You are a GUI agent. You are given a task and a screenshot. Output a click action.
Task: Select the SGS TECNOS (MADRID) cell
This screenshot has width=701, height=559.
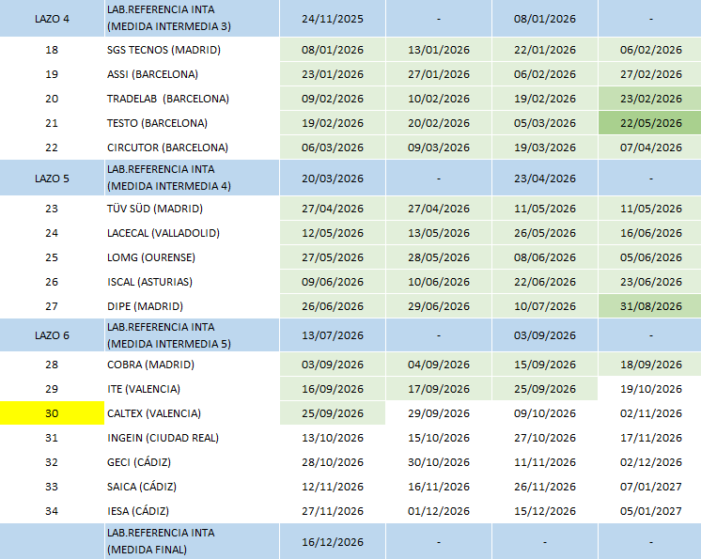click(192, 50)
